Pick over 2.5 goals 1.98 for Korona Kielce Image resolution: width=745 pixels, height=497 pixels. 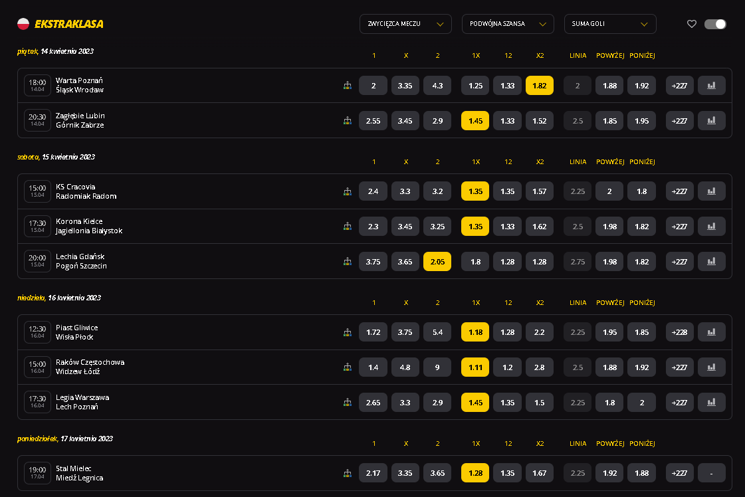pyautogui.click(x=609, y=226)
